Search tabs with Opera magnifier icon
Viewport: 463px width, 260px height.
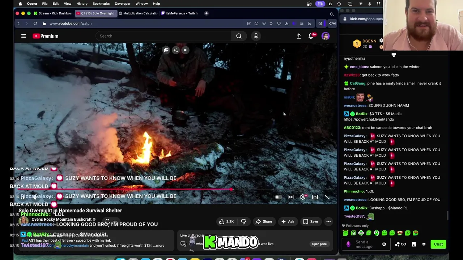(x=332, y=14)
